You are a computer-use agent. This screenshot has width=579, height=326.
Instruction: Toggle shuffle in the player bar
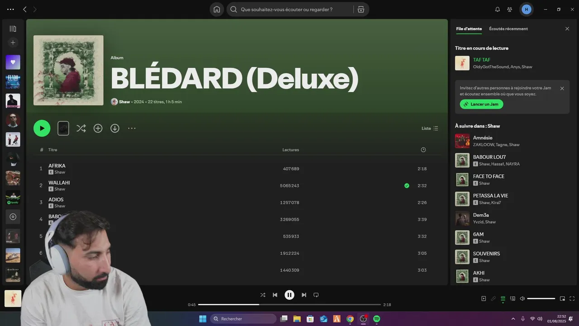click(263, 295)
